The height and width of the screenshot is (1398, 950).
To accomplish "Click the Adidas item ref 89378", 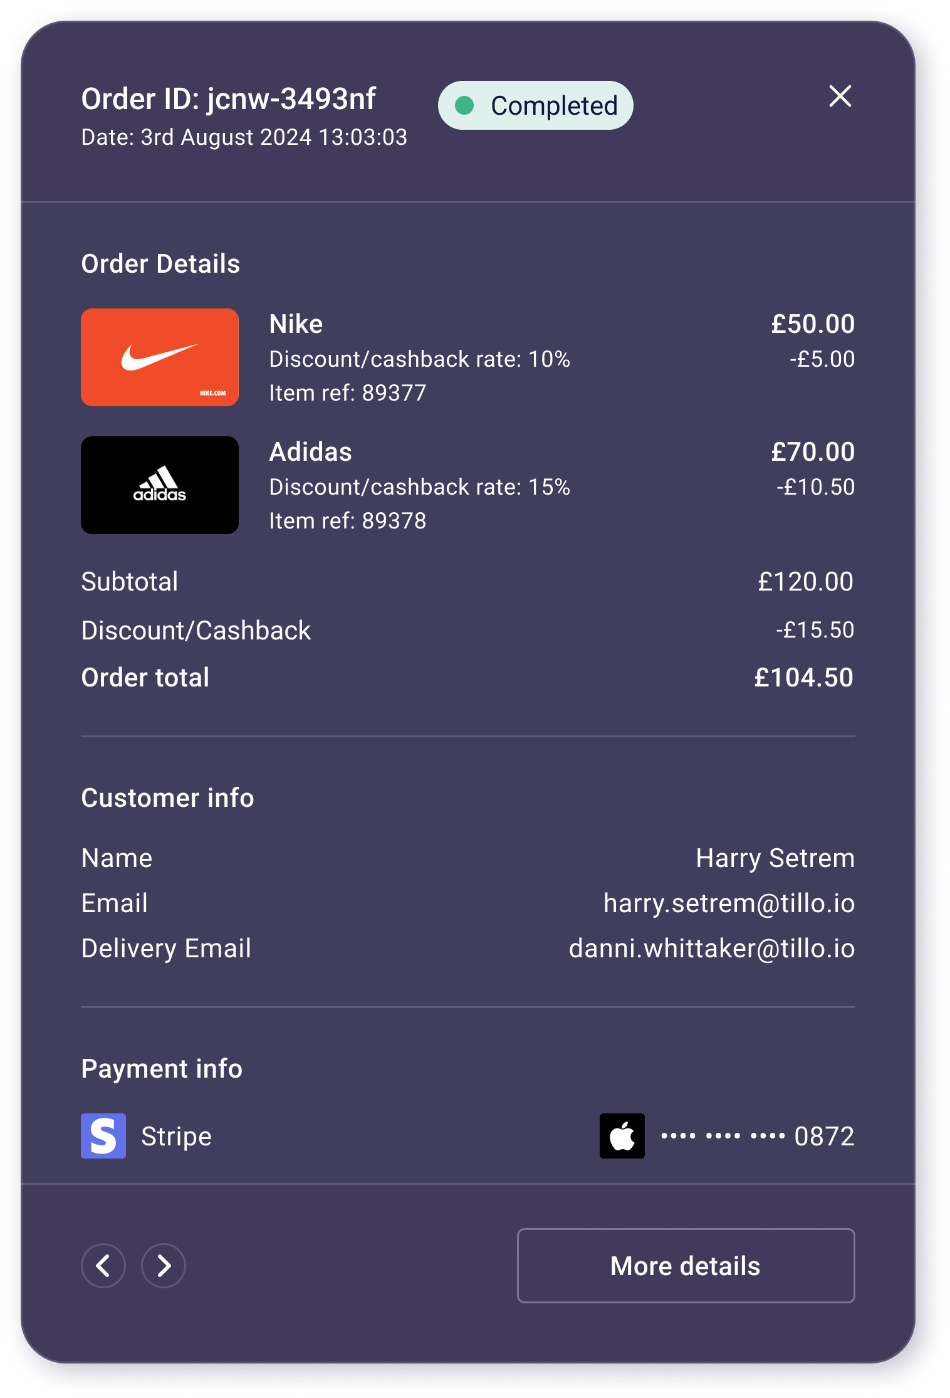I will point(347,521).
